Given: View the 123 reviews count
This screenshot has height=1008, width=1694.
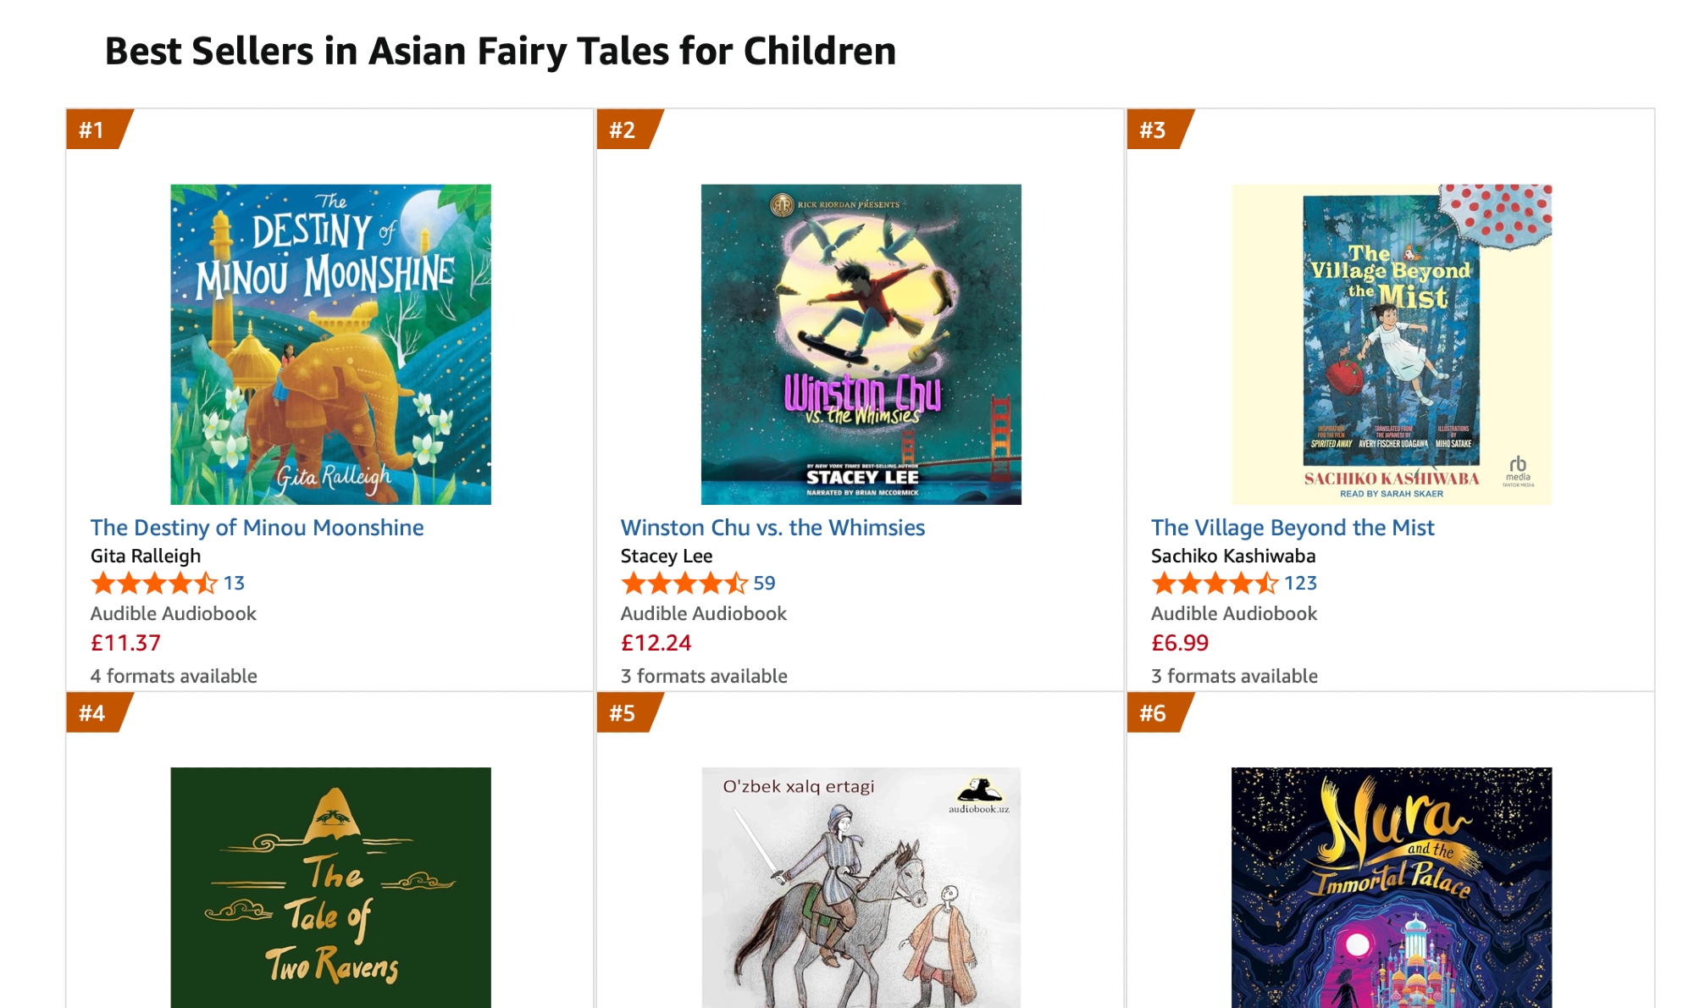Looking at the screenshot, I should 1300,584.
